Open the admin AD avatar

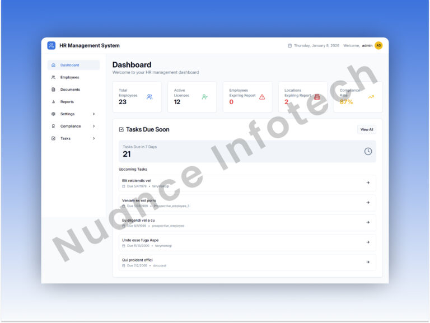tap(378, 45)
